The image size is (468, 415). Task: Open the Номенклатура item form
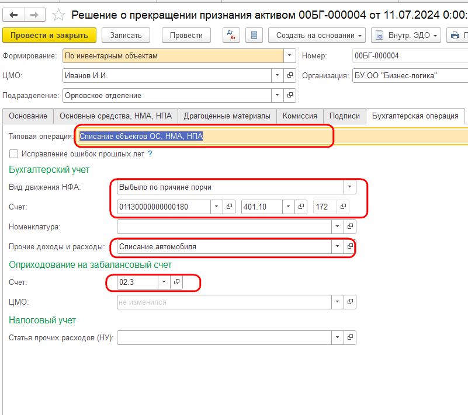click(x=350, y=226)
